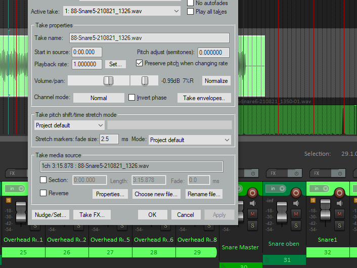
Task: Mute the Snare oben track
Action: click(296, 214)
